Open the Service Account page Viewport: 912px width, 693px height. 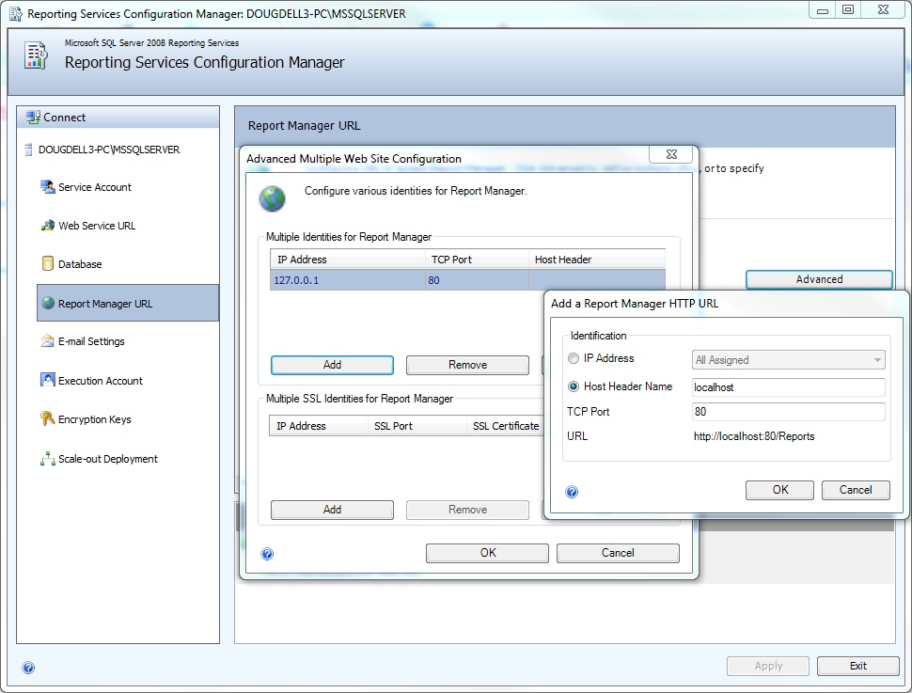95,187
